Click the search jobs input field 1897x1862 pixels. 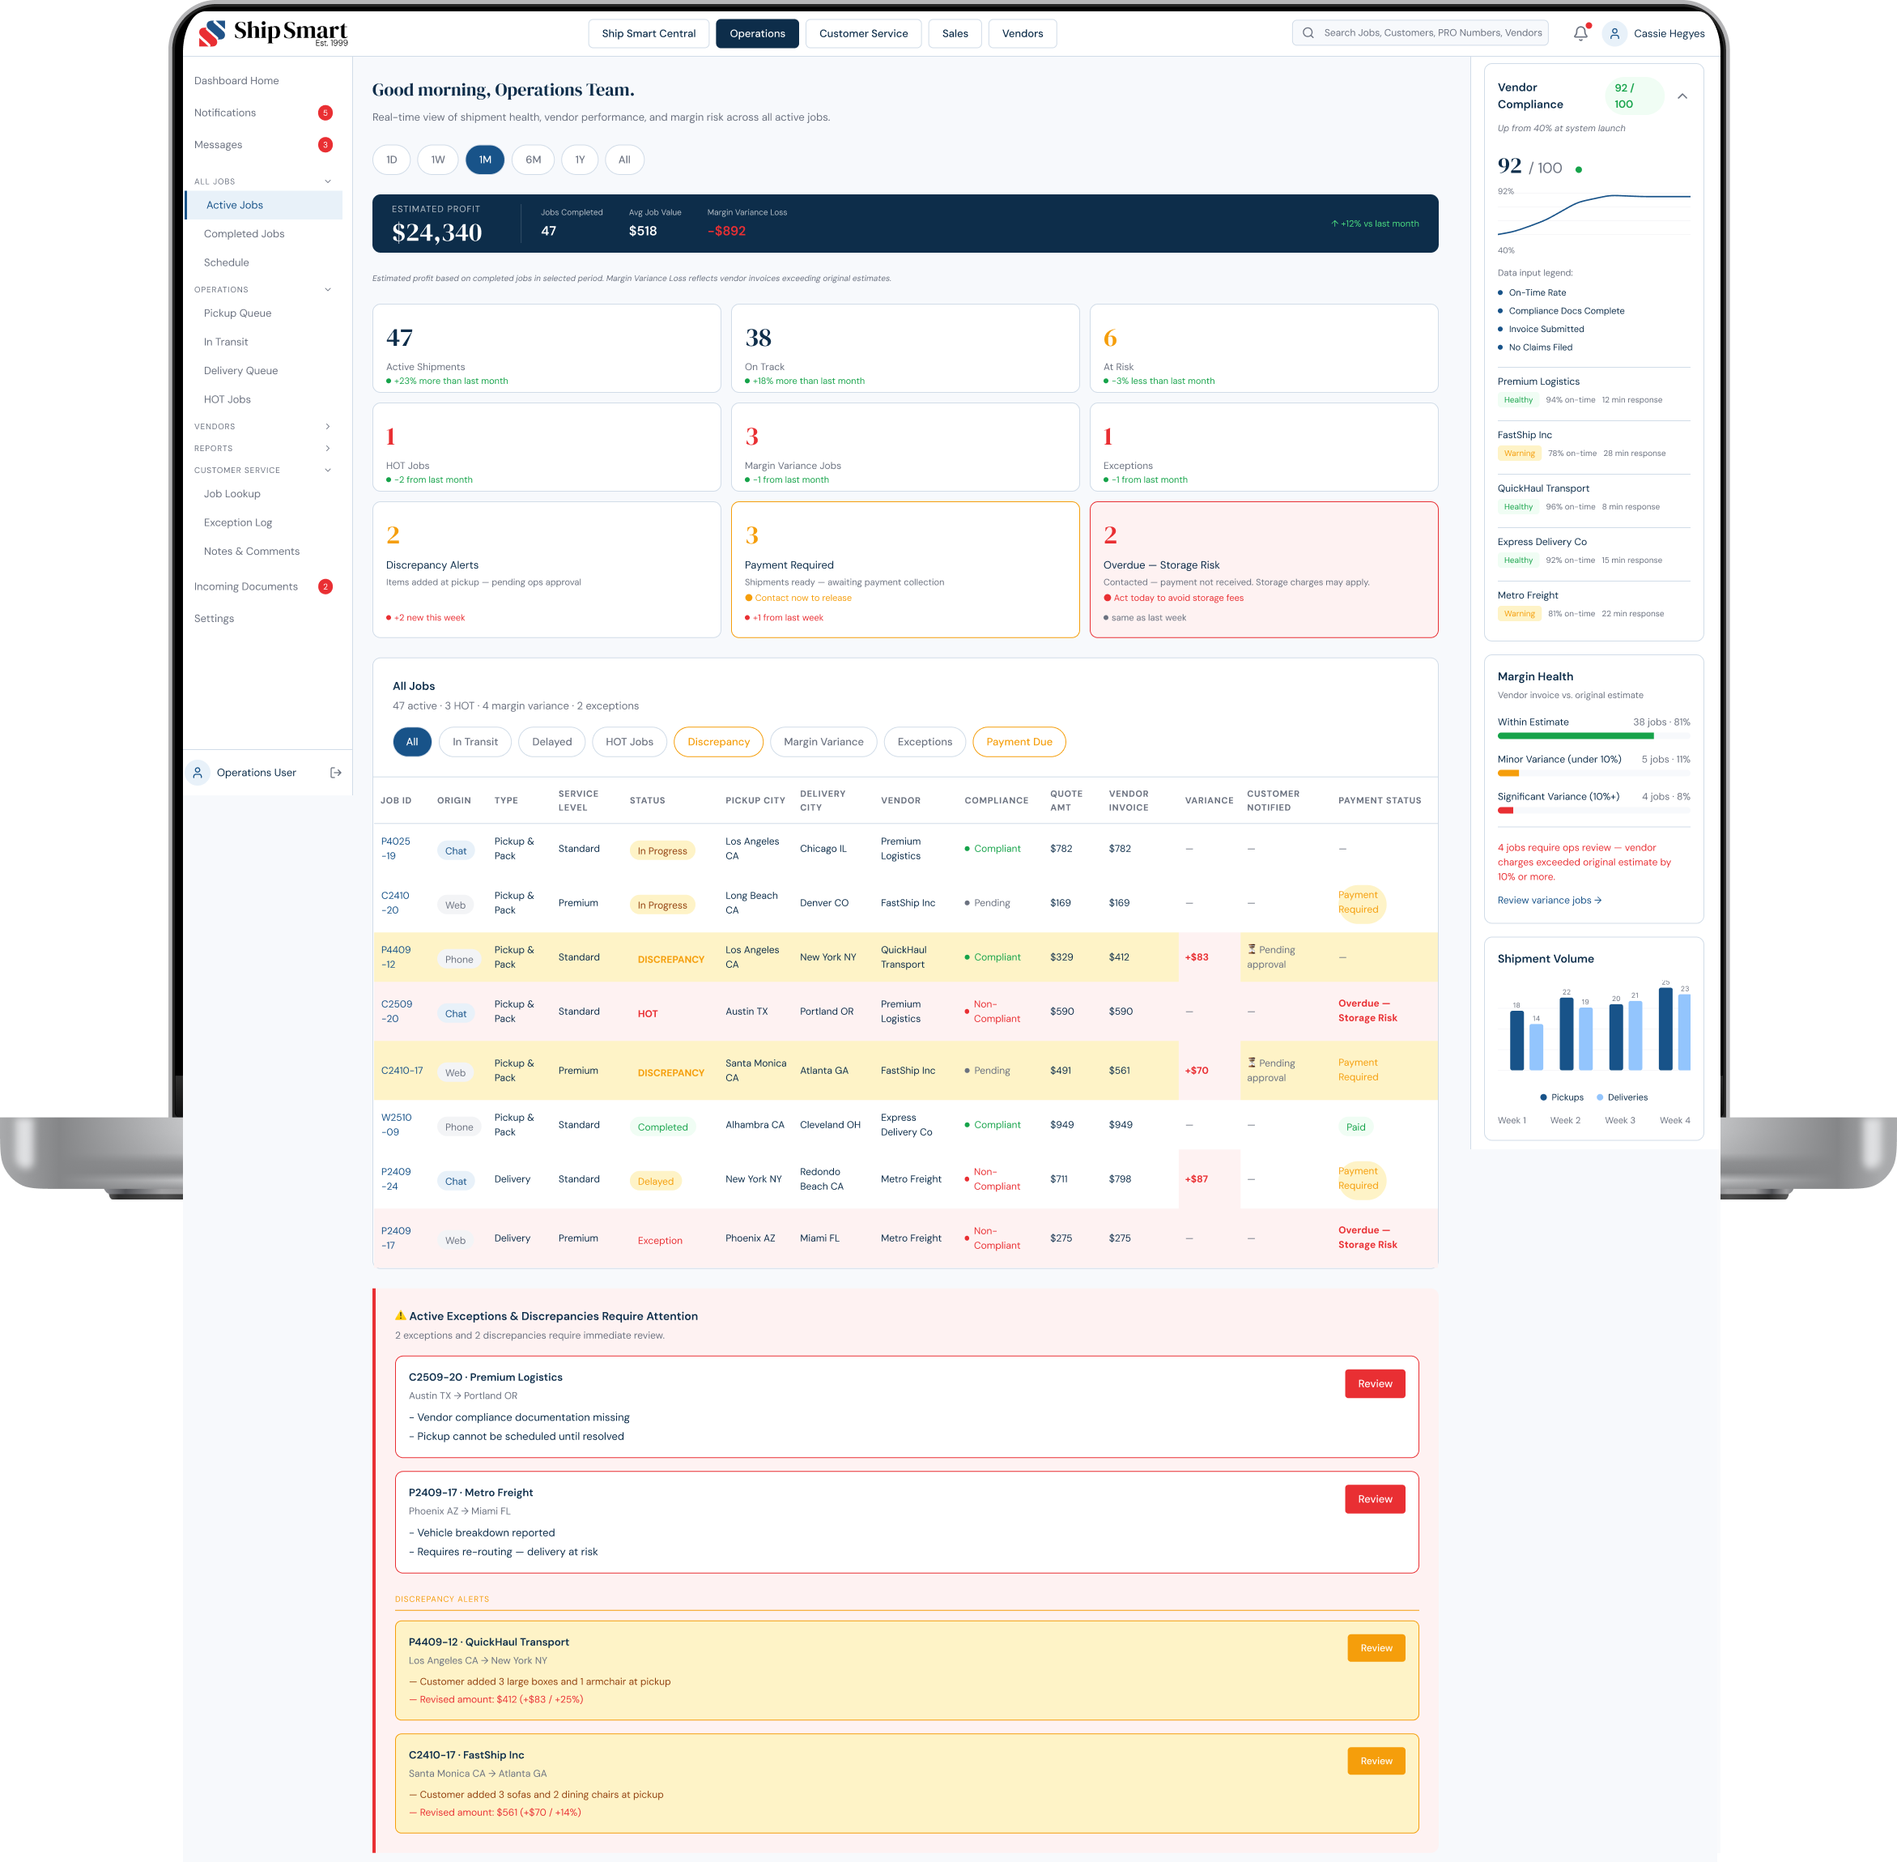pyautogui.click(x=1420, y=32)
